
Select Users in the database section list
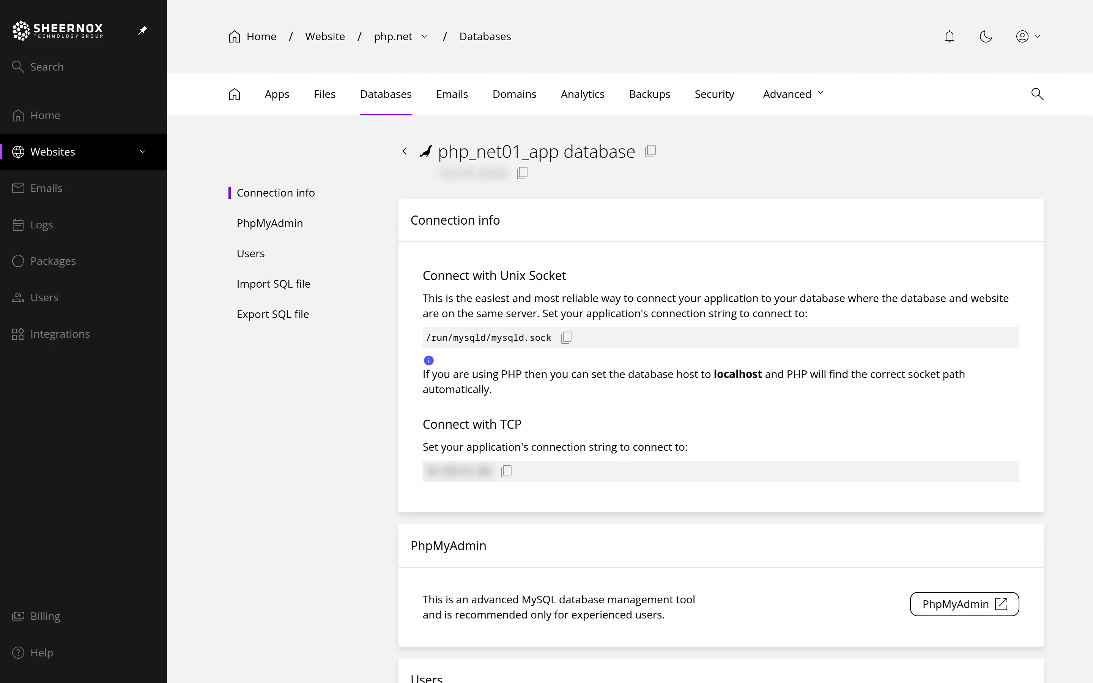tap(250, 253)
